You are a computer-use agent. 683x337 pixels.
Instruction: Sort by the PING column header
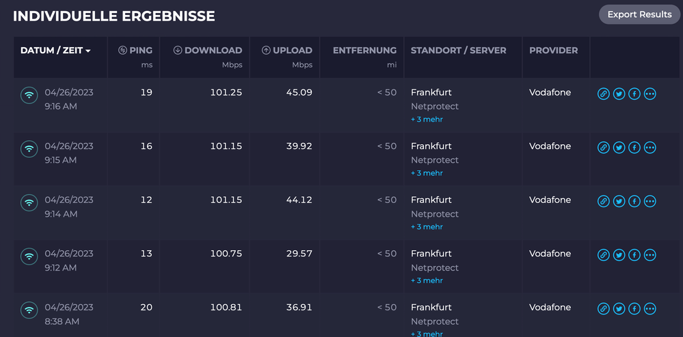point(135,51)
